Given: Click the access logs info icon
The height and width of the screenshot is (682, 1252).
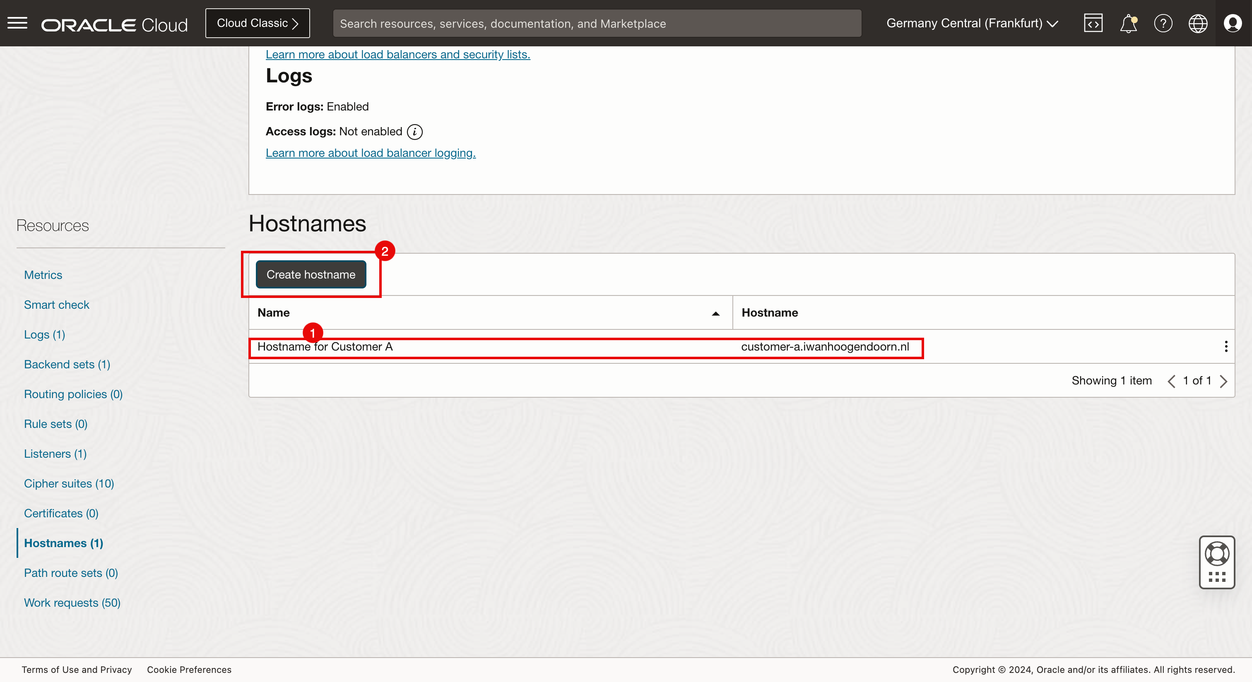Looking at the screenshot, I should [414, 132].
